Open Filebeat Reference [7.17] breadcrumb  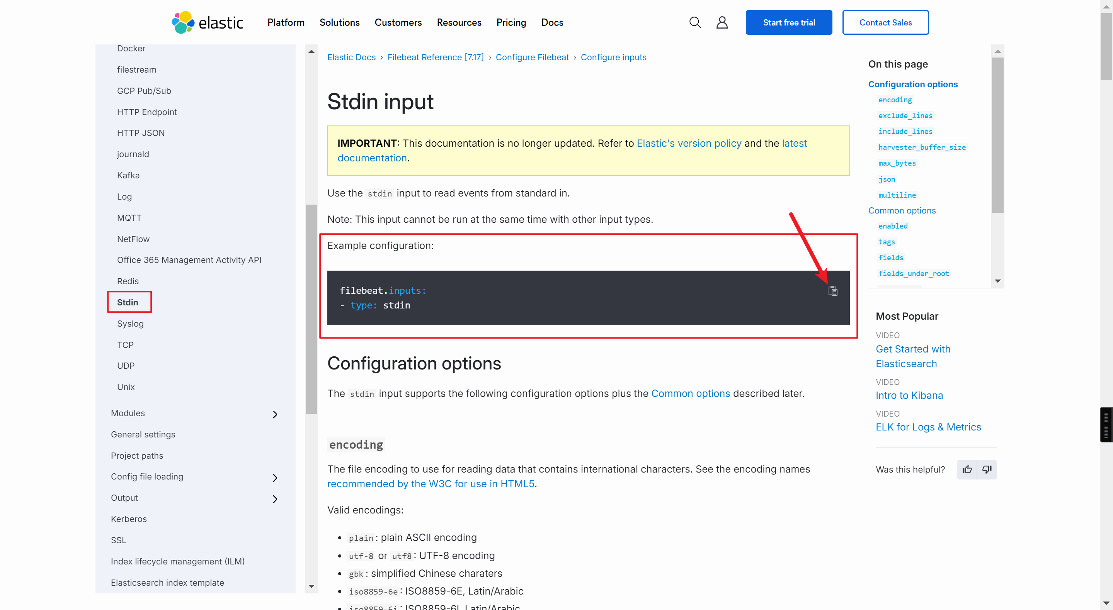pos(436,58)
